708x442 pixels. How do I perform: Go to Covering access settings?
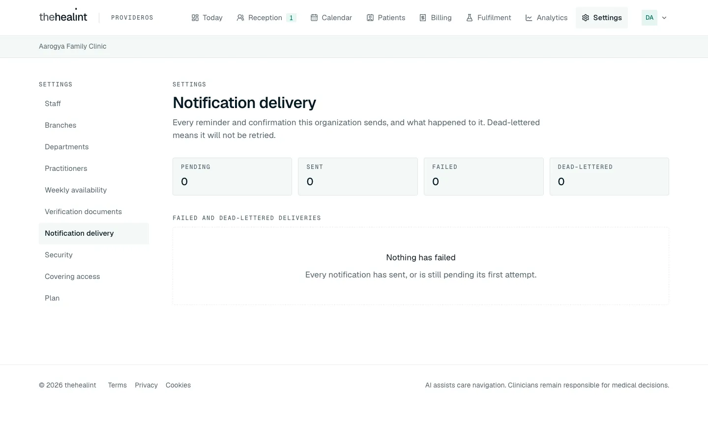tap(94, 276)
